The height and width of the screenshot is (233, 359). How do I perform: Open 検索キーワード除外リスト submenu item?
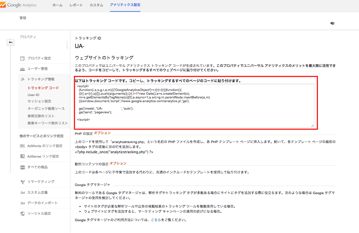coord(48,123)
